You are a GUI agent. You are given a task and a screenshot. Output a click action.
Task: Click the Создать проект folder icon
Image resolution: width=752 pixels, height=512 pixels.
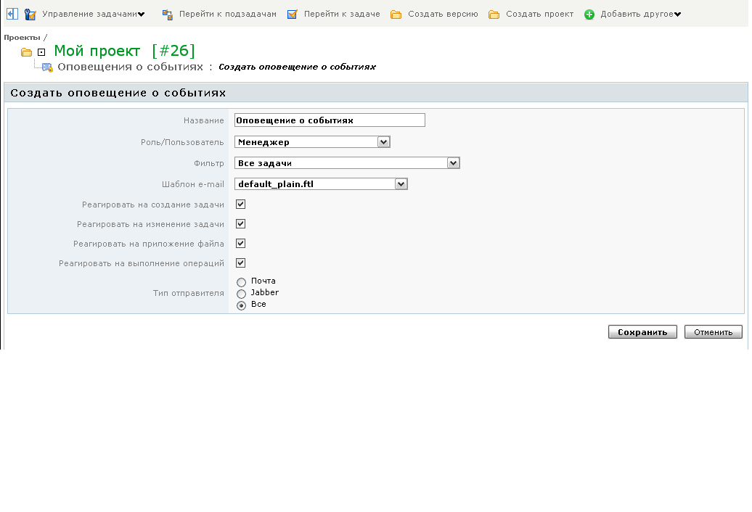point(494,15)
